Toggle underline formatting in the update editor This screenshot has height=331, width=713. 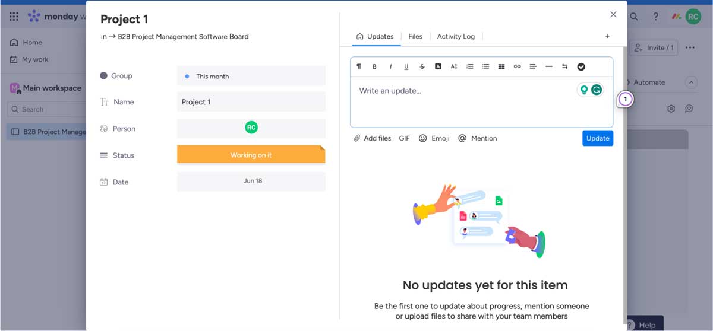[406, 66]
